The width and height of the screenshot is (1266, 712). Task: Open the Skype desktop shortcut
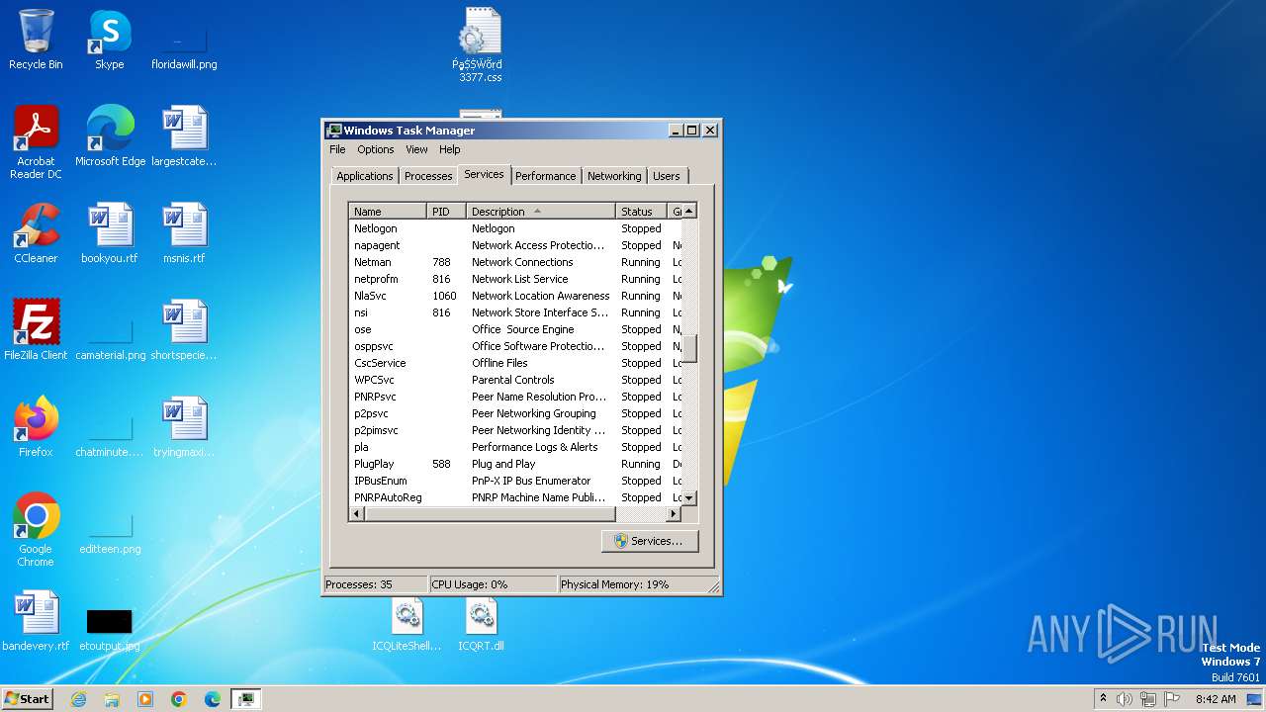[x=110, y=40]
